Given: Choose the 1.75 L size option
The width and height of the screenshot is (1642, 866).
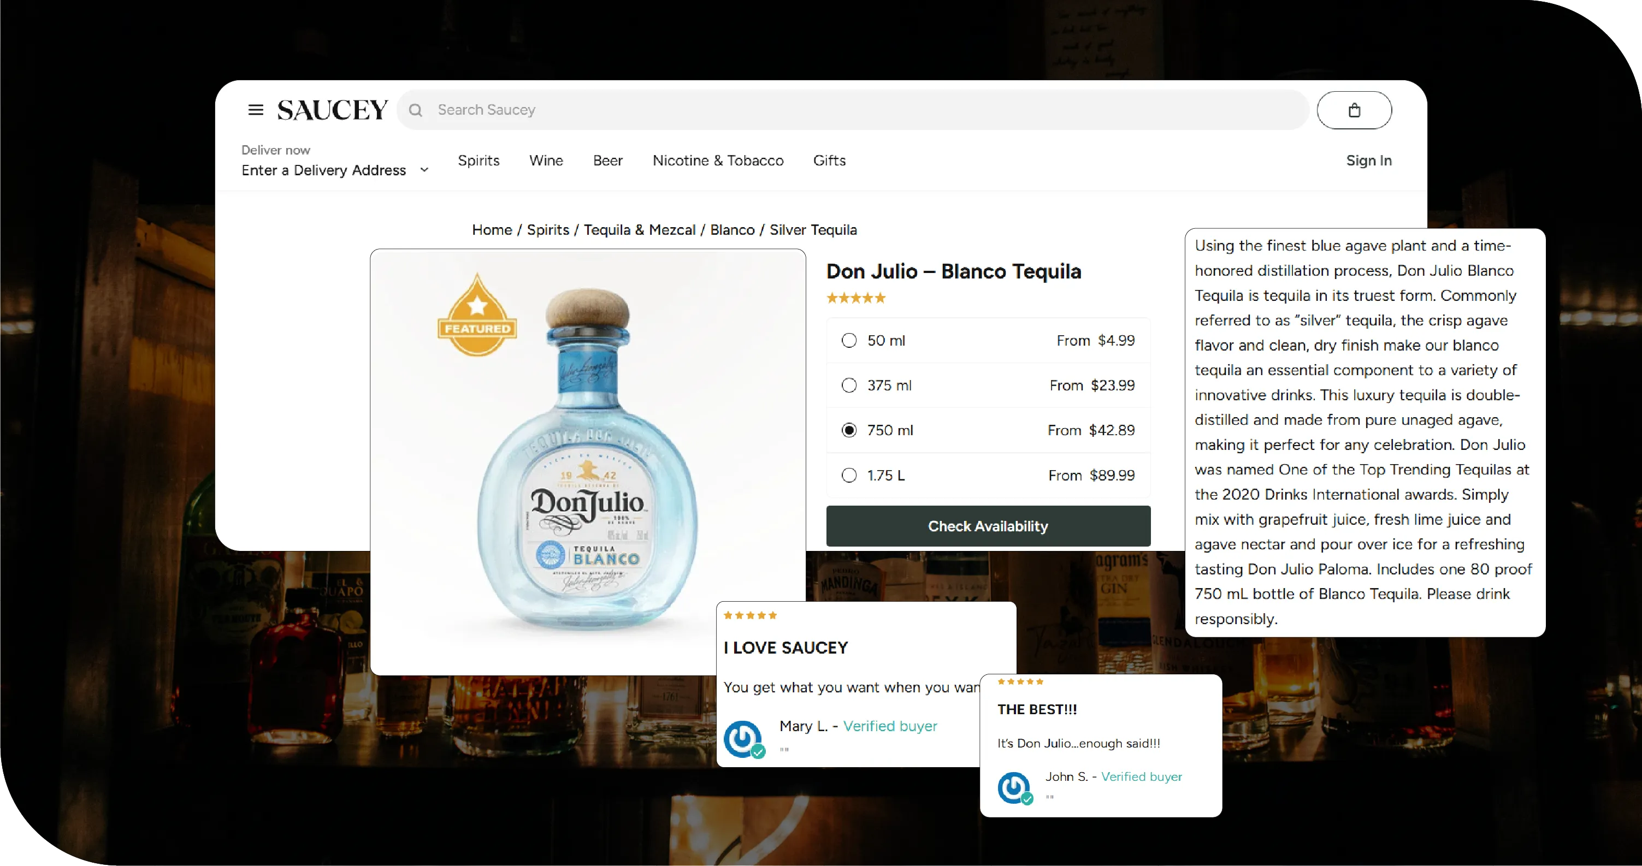Looking at the screenshot, I should (849, 476).
